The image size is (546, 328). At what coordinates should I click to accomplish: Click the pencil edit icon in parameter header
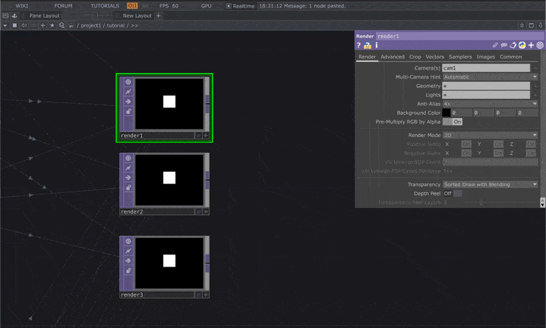[495, 45]
